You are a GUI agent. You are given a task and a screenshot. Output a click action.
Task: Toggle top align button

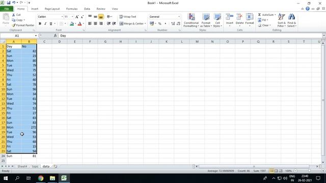90,17
